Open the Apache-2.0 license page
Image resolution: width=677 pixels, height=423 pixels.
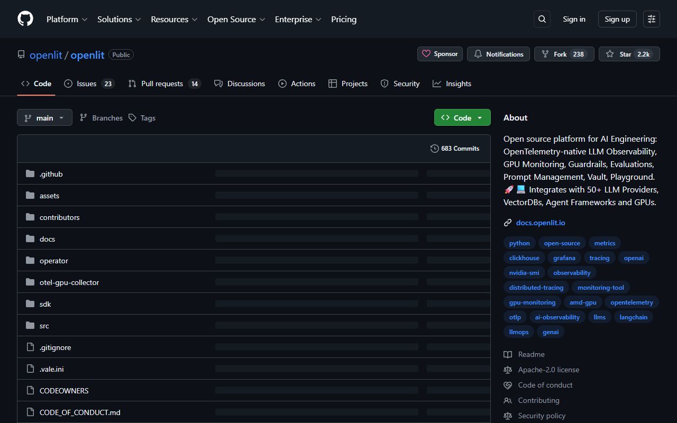pos(548,369)
